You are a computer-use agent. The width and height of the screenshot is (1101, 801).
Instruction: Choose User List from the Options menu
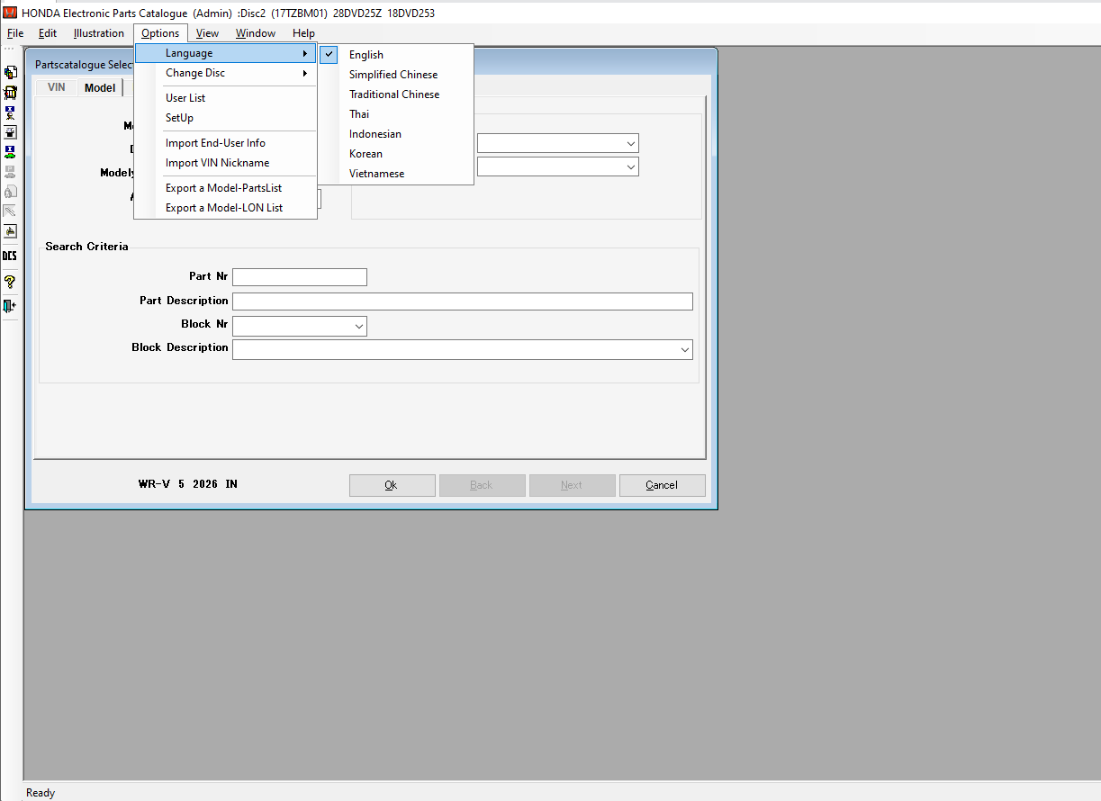[226, 98]
